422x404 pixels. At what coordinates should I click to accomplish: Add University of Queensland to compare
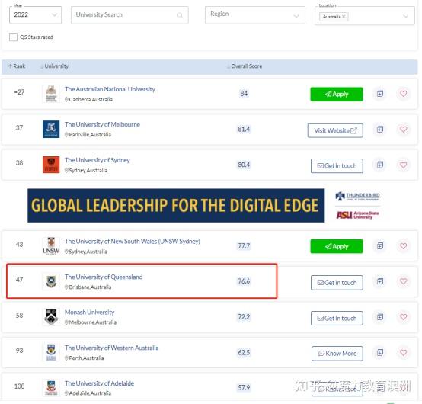[x=380, y=281]
